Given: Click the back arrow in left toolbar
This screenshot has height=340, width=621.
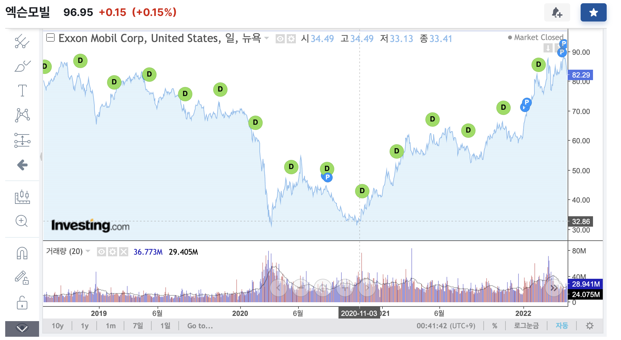Looking at the screenshot, I should click(x=22, y=165).
